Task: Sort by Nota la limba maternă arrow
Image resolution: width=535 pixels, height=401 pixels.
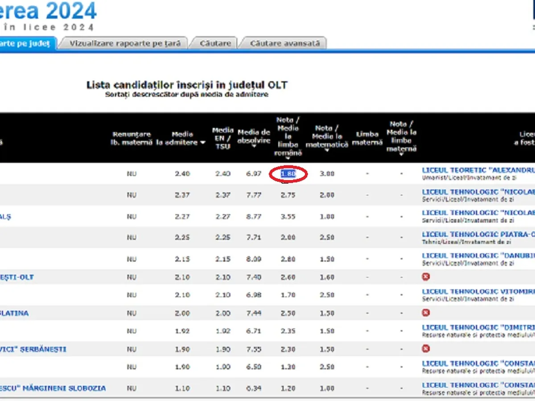Action: pyautogui.click(x=401, y=155)
